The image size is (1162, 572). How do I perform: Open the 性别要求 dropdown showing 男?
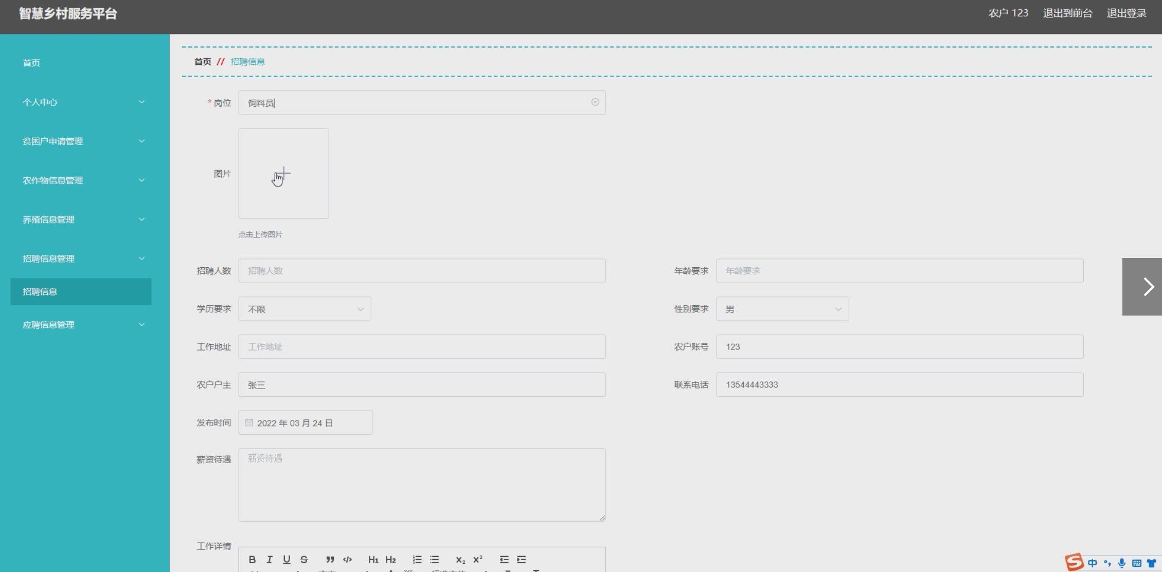pos(782,309)
